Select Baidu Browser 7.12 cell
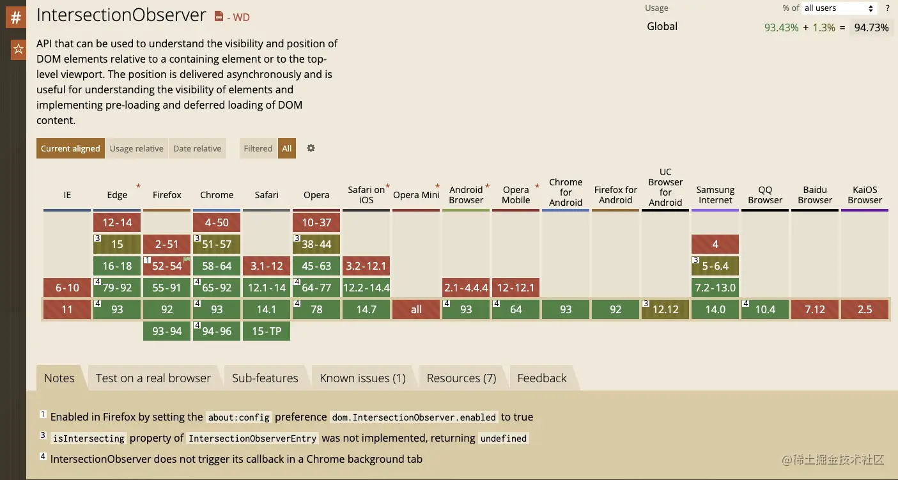 815,309
